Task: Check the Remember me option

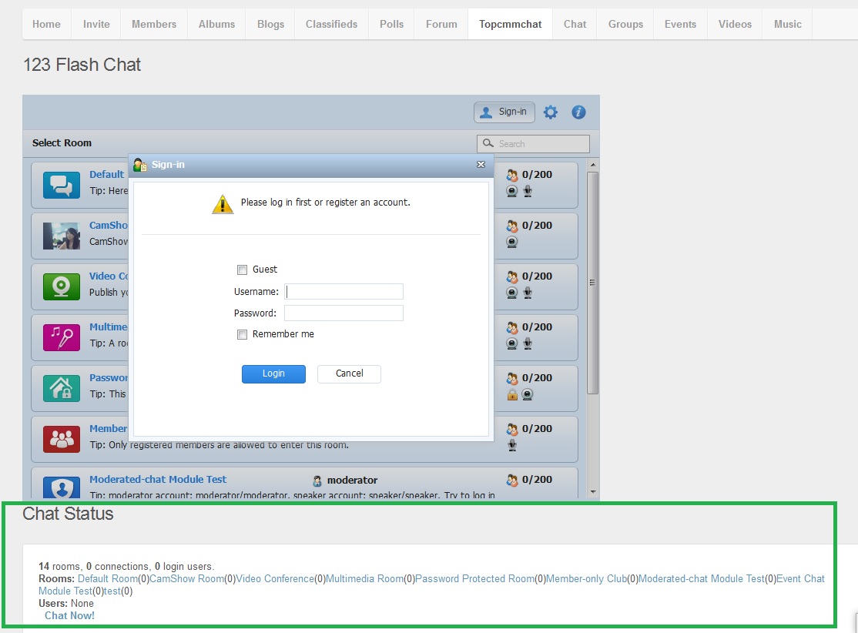Action: coord(243,334)
